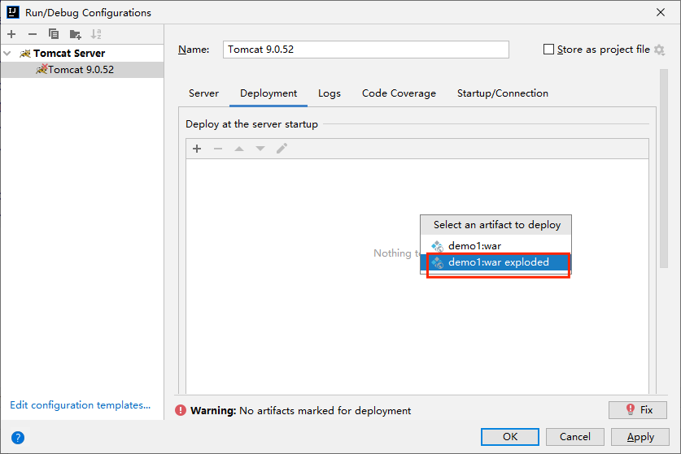The height and width of the screenshot is (454, 681).
Task: Remove artifact from the deployment list
Action: click(218, 149)
